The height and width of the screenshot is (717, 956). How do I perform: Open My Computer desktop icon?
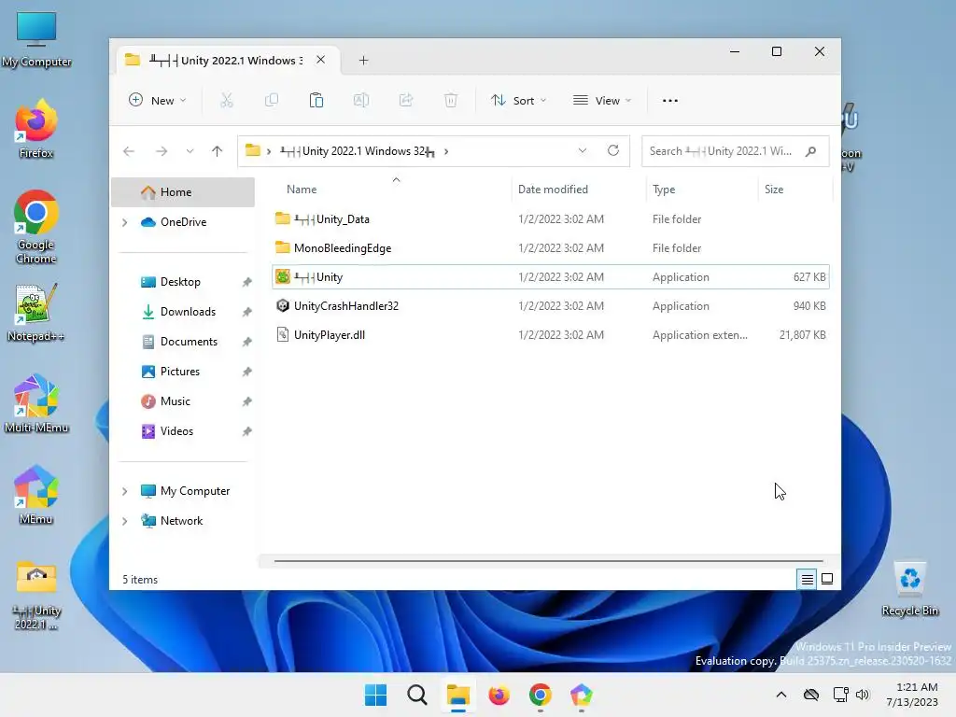tap(36, 39)
